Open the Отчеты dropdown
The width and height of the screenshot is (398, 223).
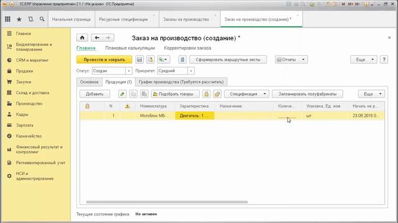click(291, 59)
